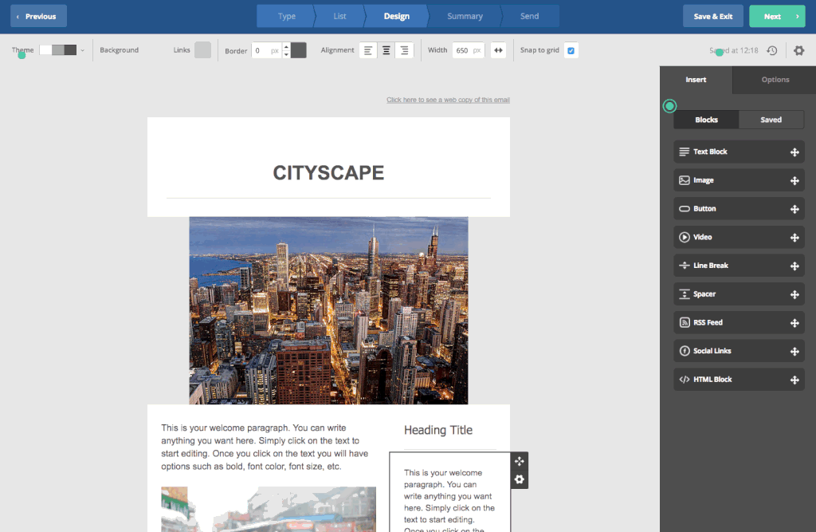
Task: Click the drag icon on HTML Block
Action: (x=794, y=380)
